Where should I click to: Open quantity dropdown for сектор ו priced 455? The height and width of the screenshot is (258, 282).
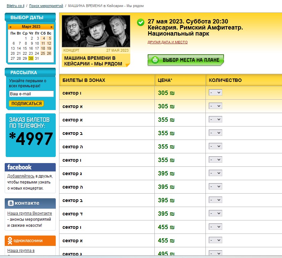click(215, 227)
